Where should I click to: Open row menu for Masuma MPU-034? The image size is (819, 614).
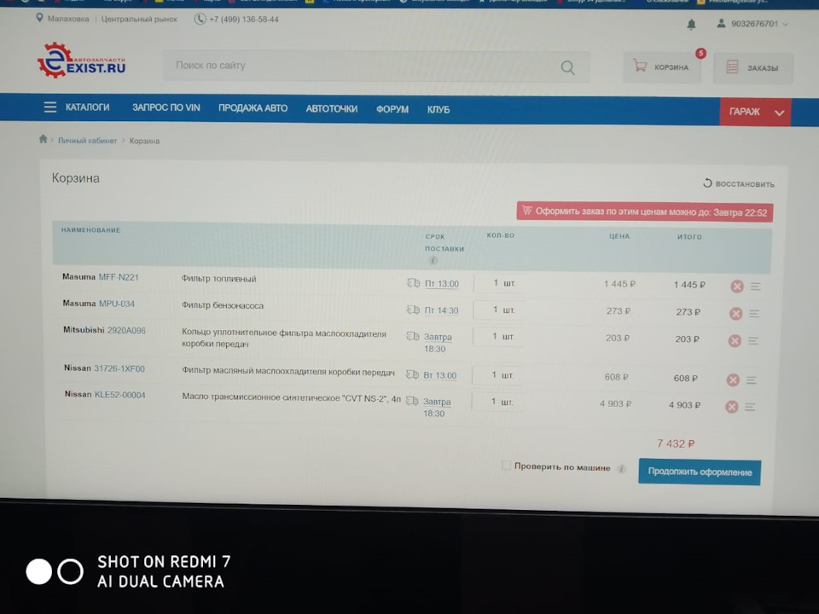coord(753,313)
